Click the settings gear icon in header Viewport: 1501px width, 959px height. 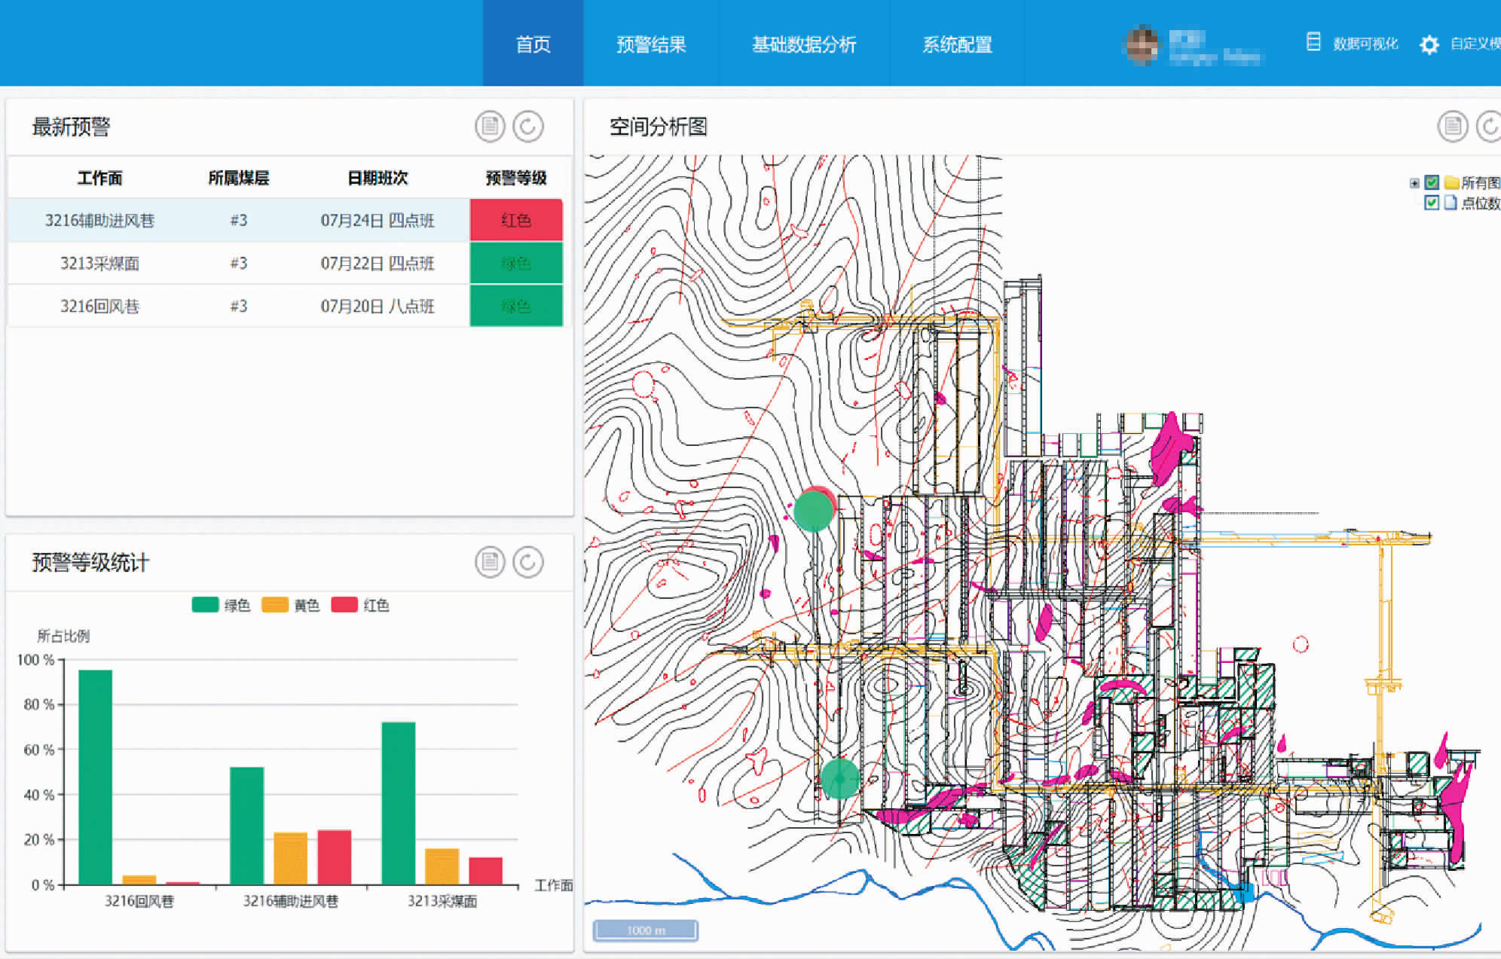1429,45
